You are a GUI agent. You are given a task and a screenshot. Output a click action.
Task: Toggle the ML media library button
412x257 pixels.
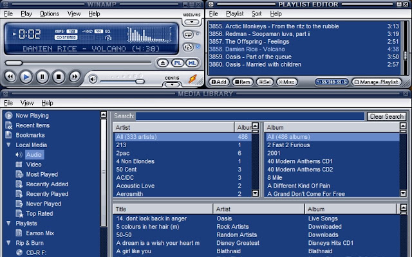pyautogui.click(x=192, y=63)
